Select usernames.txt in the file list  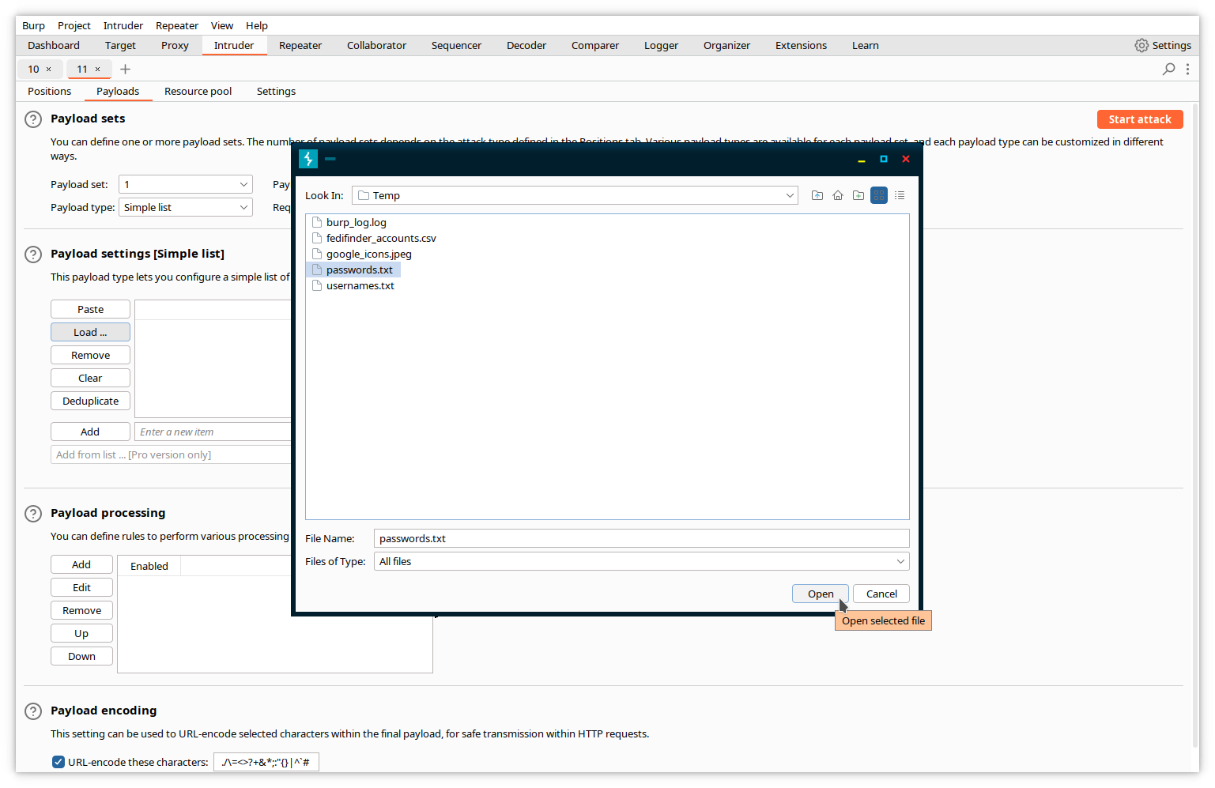click(360, 285)
